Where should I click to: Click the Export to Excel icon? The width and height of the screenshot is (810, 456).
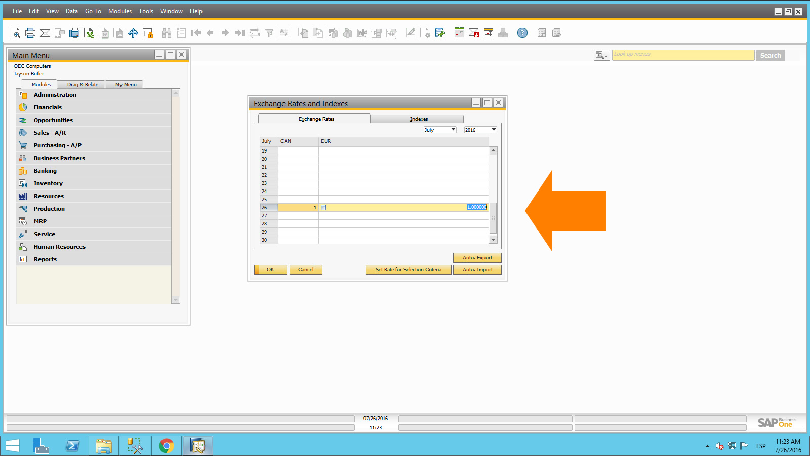[x=89, y=33]
